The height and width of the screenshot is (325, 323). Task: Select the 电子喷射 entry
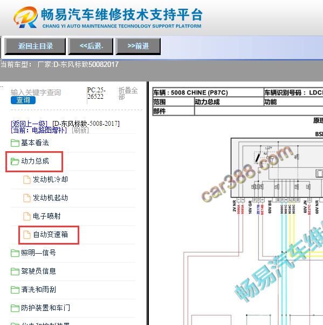click(47, 216)
